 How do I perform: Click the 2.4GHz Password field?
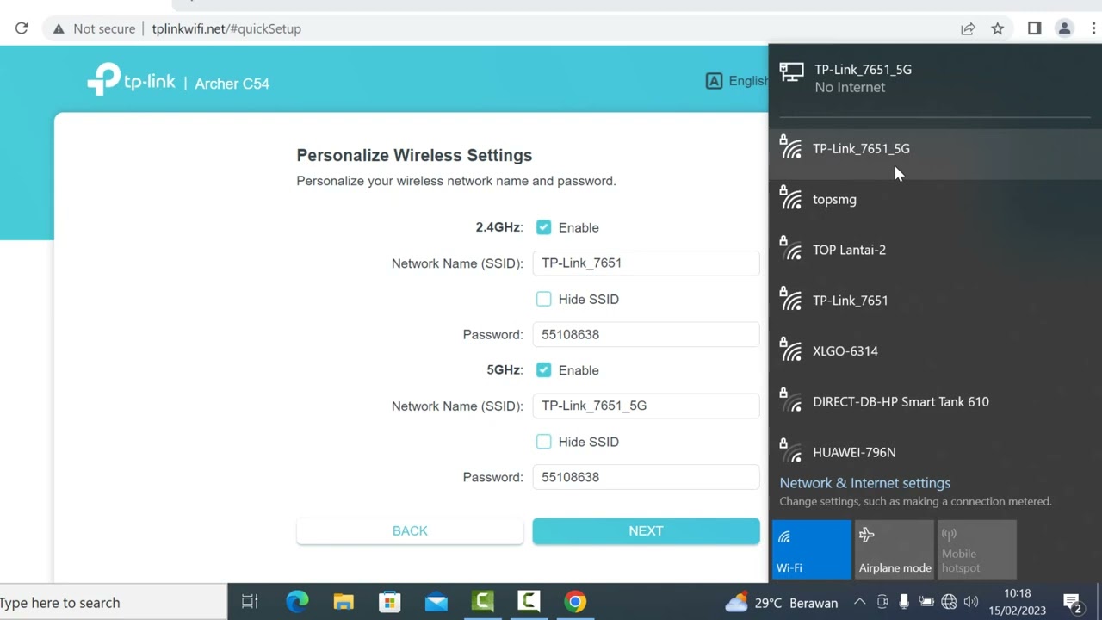[646, 335]
